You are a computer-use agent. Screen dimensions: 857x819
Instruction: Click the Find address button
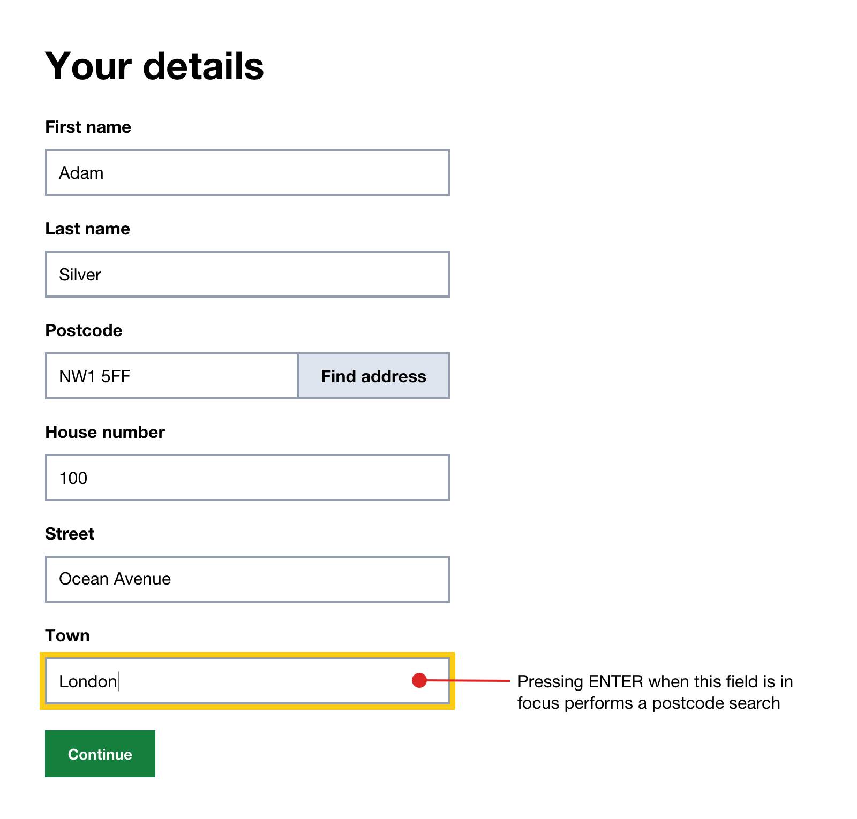point(373,376)
